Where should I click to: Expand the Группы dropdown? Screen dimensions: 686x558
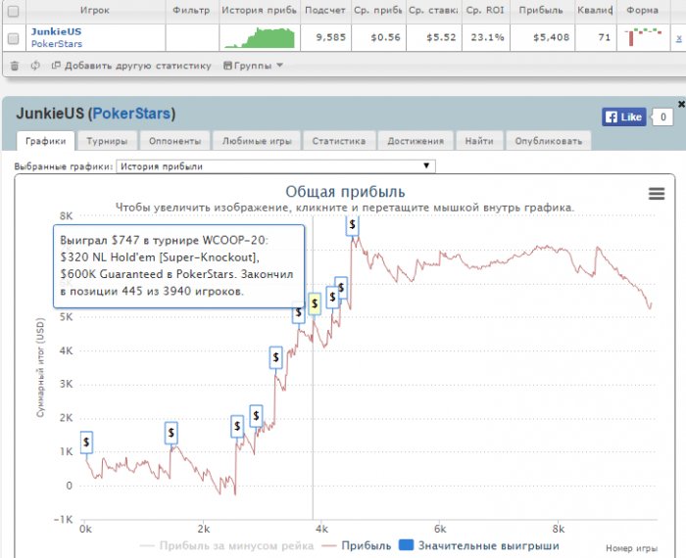coord(253,66)
